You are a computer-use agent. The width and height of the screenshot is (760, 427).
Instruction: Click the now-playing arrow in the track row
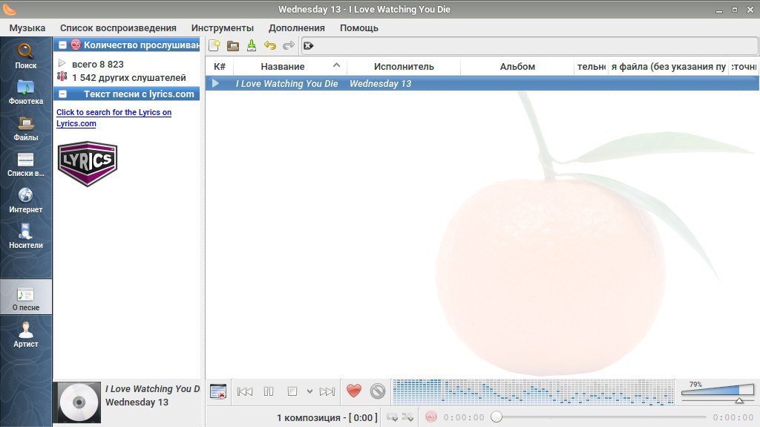pos(216,83)
